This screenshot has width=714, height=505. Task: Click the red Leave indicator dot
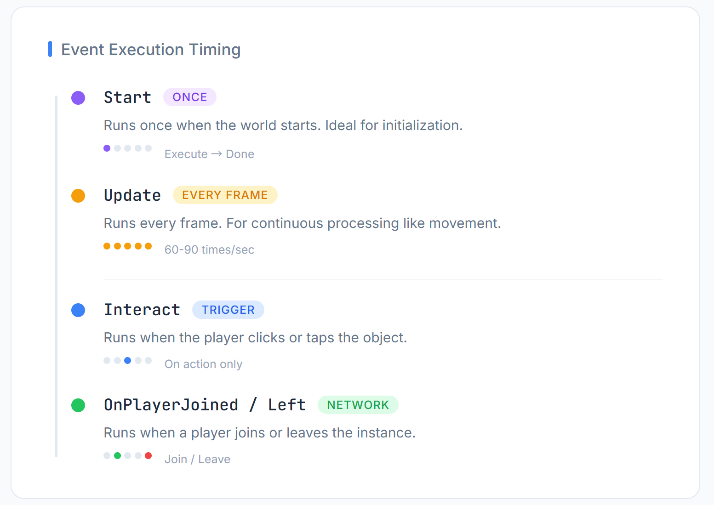coord(148,455)
